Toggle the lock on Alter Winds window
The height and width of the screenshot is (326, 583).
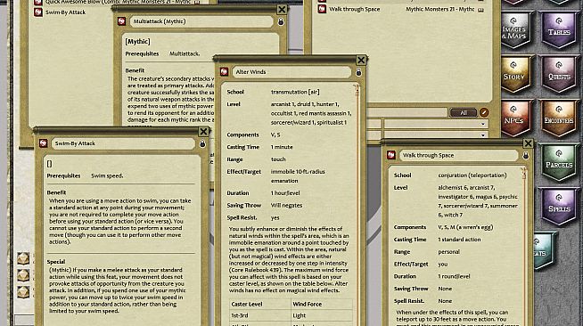[358, 72]
